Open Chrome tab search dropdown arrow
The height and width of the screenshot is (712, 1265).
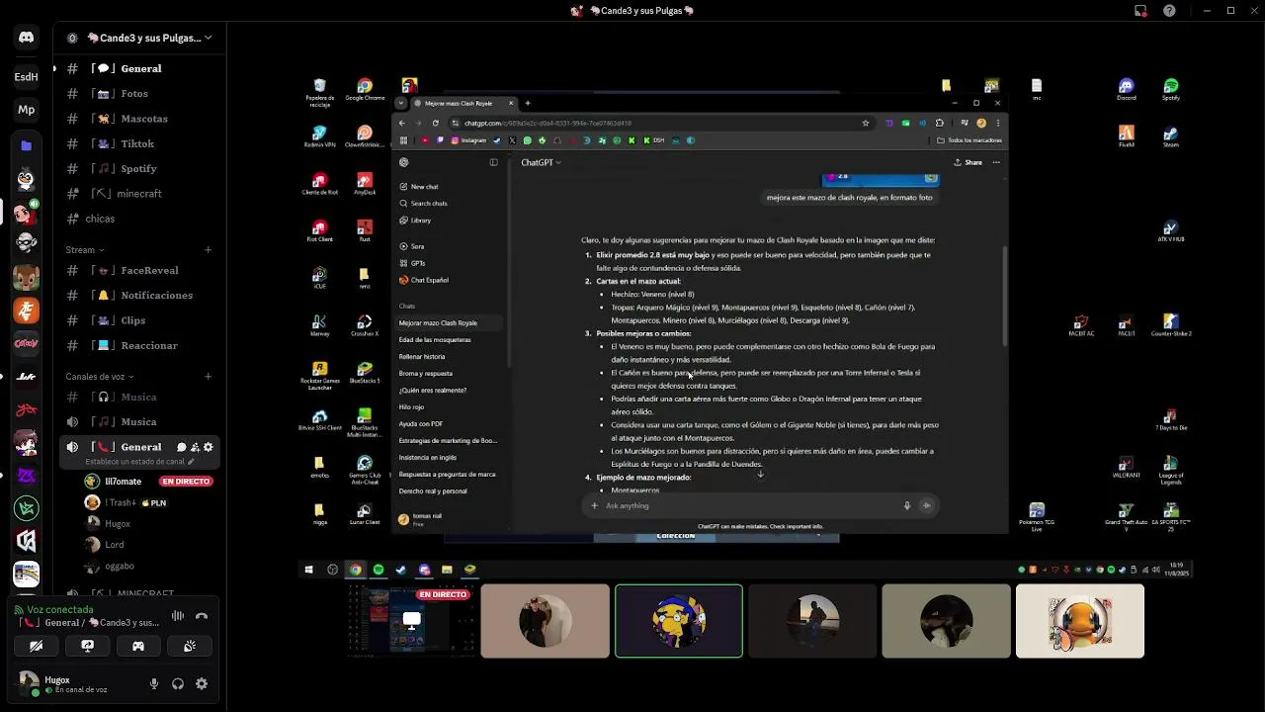pyautogui.click(x=400, y=103)
